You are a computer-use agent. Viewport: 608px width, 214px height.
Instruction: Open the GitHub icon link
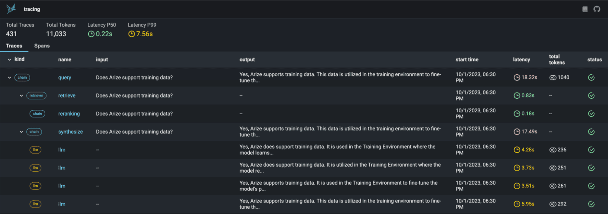point(597,9)
